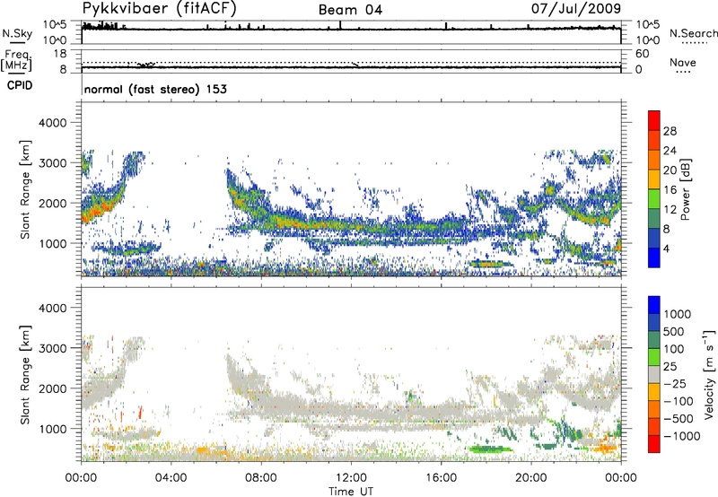Click the 'N.Search' legend label
The height and width of the screenshot is (497, 718).
(693, 33)
